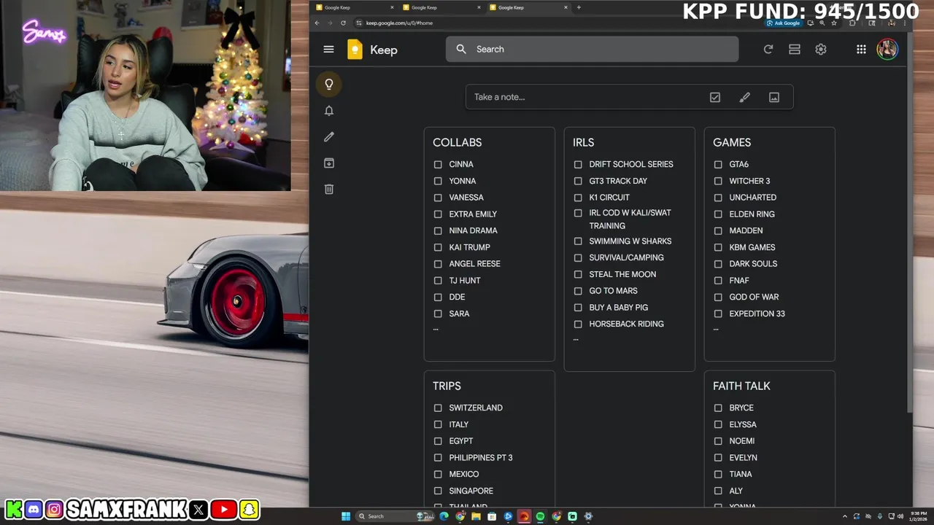
Task: Open Microsoft Edge from taskbar
Action: pyautogui.click(x=444, y=516)
